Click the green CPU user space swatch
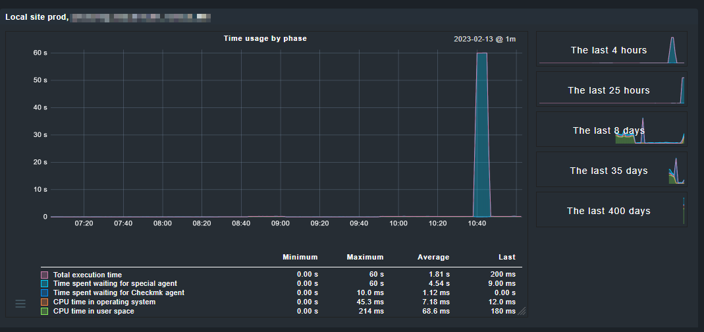704x332 pixels. [x=45, y=311]
